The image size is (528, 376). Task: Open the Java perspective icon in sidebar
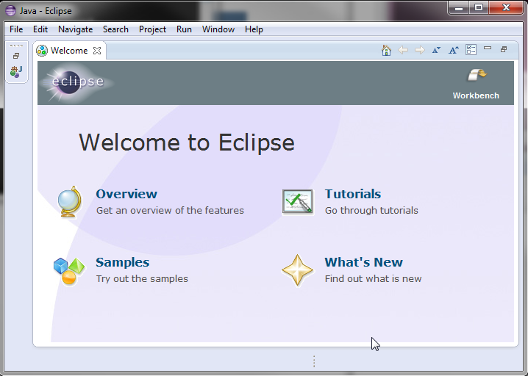coord(16,72)
